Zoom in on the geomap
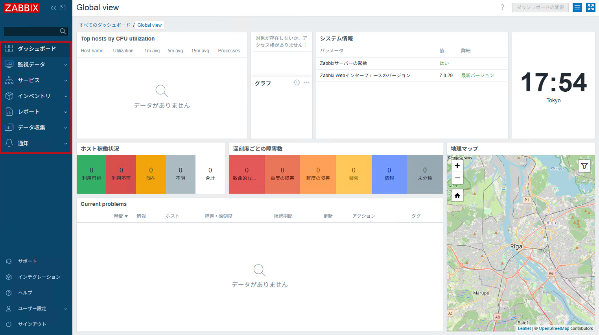This screenshot has height=335, width=599. tap(457, 166)
